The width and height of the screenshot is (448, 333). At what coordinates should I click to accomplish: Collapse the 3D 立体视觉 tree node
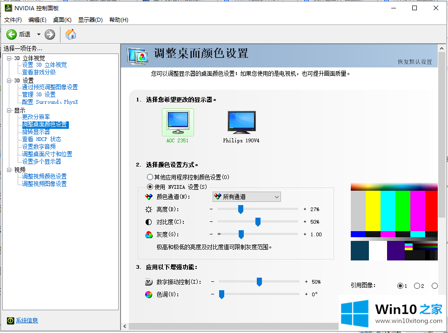(9, 58)
